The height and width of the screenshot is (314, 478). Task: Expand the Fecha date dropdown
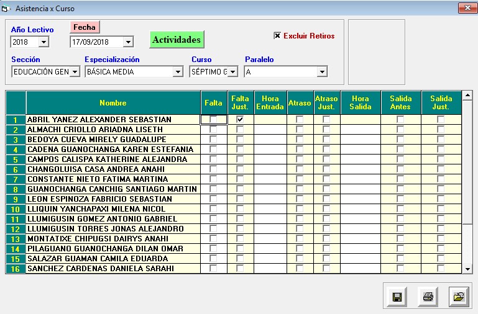click(128, 42)
